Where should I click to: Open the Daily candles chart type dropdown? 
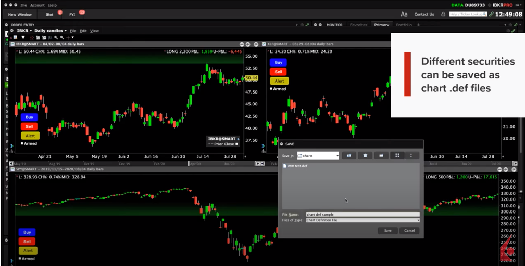point(50,31)
